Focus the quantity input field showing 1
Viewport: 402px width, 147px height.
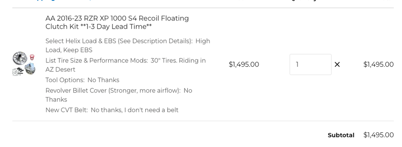click(311, 64)
